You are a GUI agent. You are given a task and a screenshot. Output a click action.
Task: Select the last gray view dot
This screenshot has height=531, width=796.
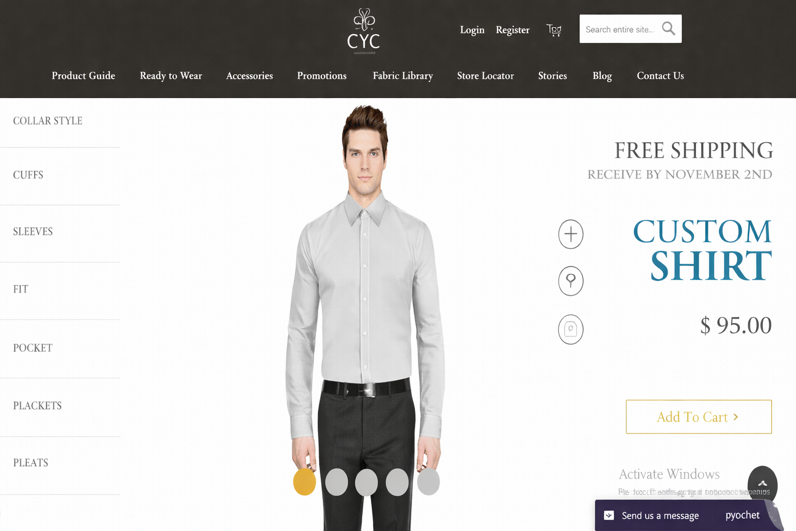click(429, 482)
